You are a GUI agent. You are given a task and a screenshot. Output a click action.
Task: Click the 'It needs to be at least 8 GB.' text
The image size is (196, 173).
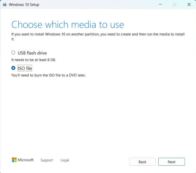pos(34,60)
